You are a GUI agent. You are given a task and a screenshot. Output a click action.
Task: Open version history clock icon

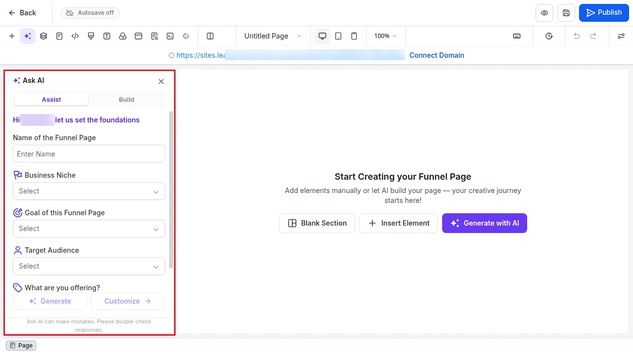549,36
